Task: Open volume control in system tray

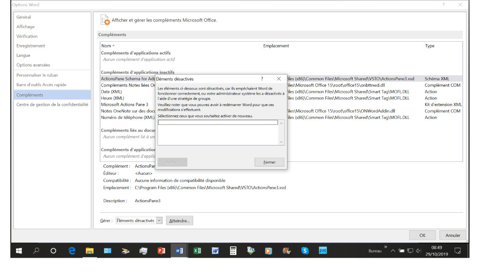Action: pos(418,251)
